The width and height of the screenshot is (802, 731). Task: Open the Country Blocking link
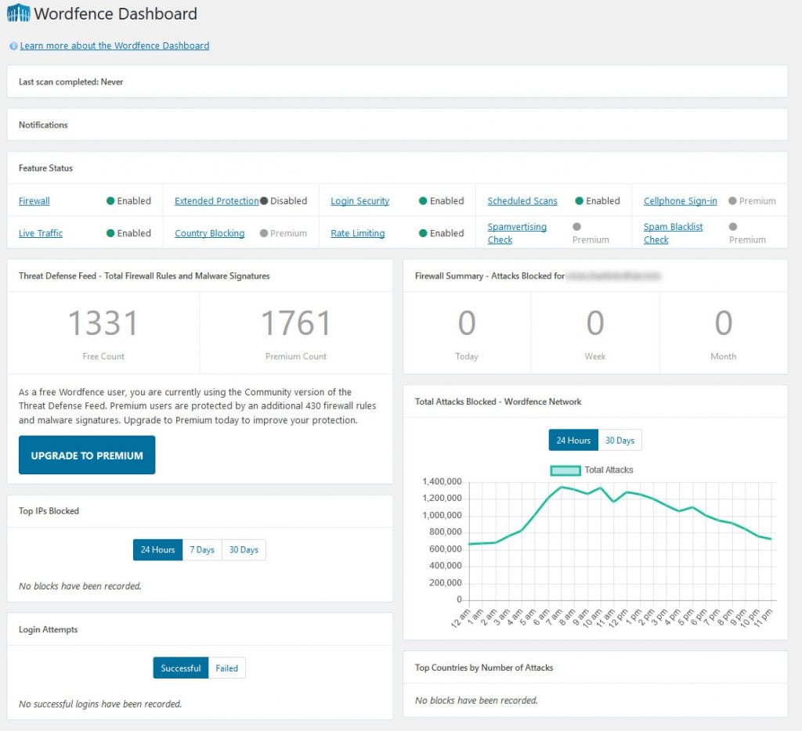coord(210,233)
